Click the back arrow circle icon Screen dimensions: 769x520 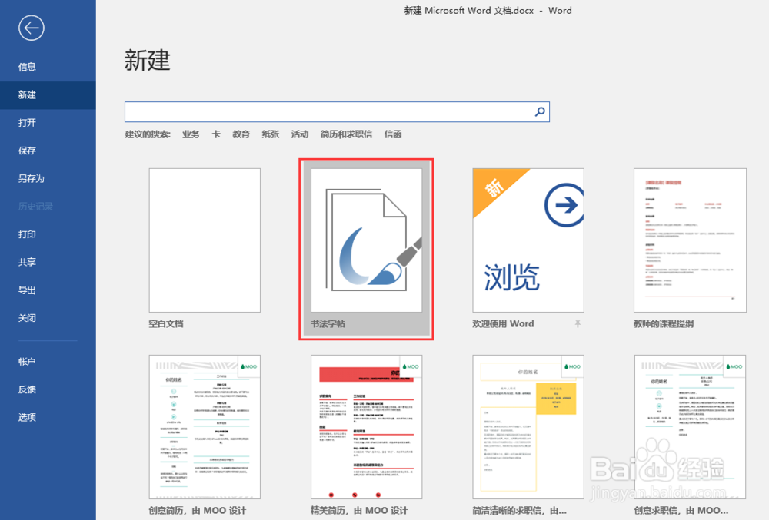[32, 28]
